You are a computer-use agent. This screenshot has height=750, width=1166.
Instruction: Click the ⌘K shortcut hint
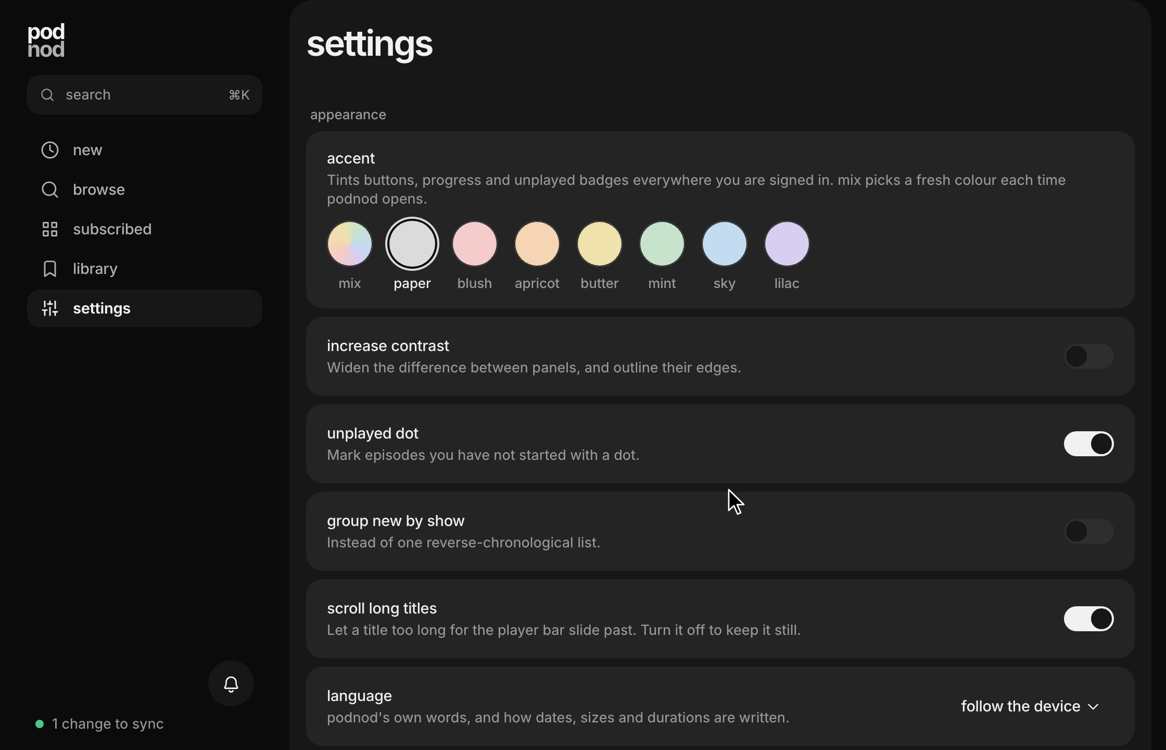point(239,95)
